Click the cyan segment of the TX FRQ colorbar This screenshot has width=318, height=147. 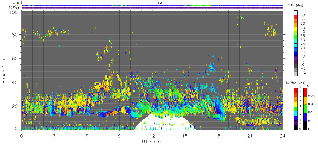[296, 113]
